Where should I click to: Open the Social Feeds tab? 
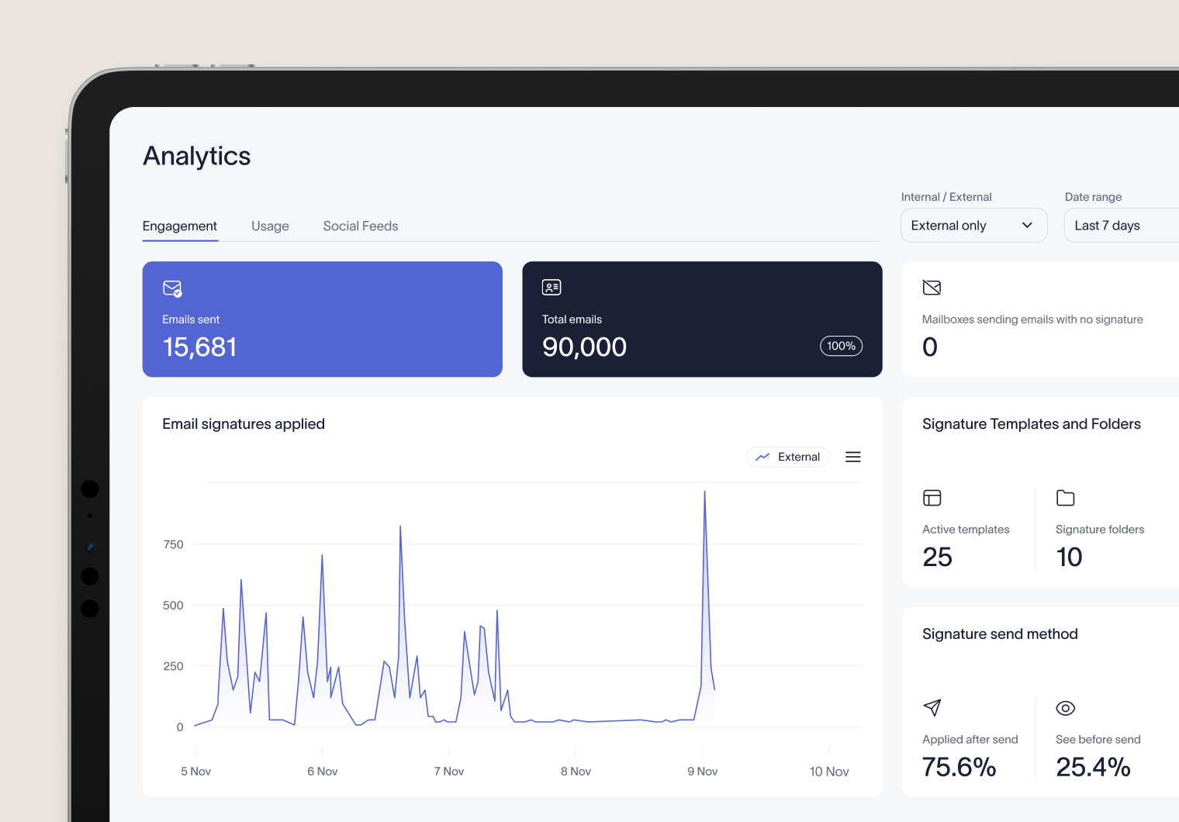[360, 226]
